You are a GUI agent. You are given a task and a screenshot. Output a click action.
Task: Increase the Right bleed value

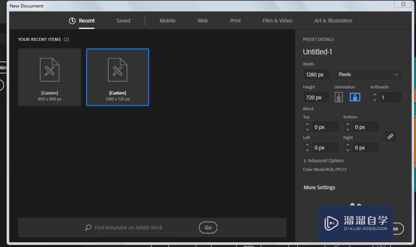coord(347,145)
